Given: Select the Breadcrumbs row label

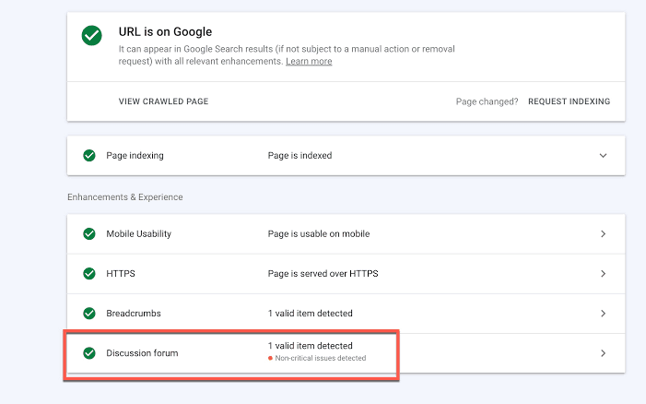Looking at the screenshot, I should 135,314.
